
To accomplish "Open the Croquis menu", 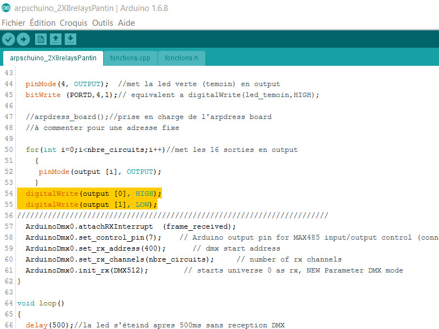I will 74,23.
